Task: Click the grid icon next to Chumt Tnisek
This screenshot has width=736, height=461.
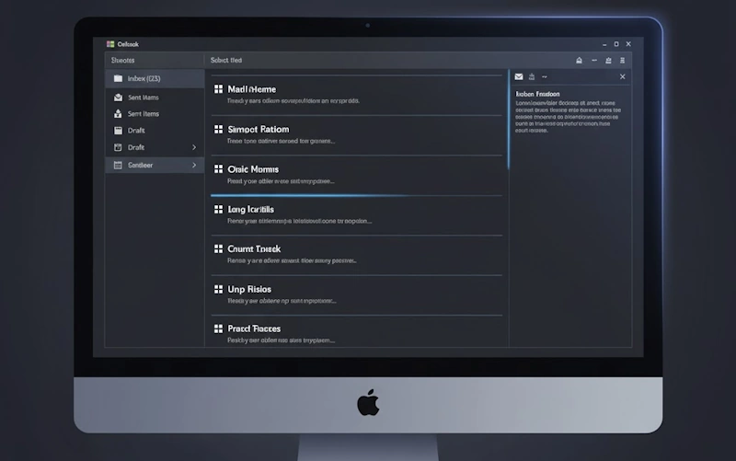Action: coord(218,249)
